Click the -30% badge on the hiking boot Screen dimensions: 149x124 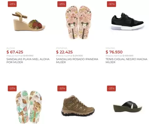click(62, 88)
